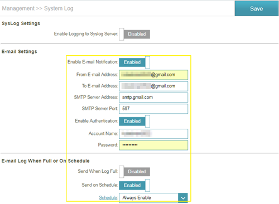Toggle Enable Authentication switch off

[x=134, y=122]
